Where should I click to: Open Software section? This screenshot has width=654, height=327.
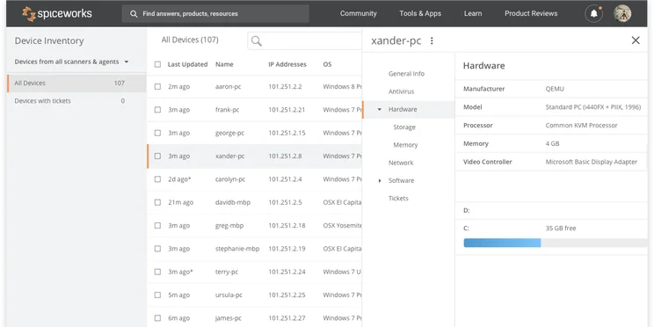click(x=401, y=180)
